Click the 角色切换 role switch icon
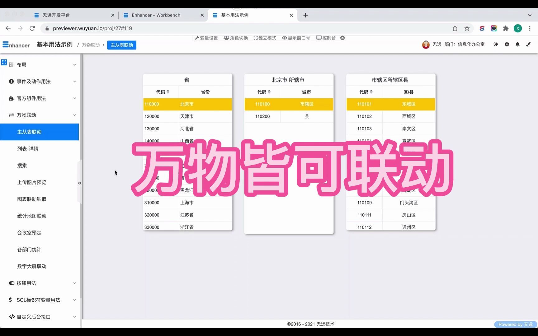The height and width of the screenshot is (336, 538). (x=236, y=38)
